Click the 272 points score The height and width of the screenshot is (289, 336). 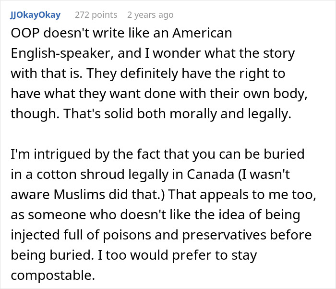click(x=96, y=15)
